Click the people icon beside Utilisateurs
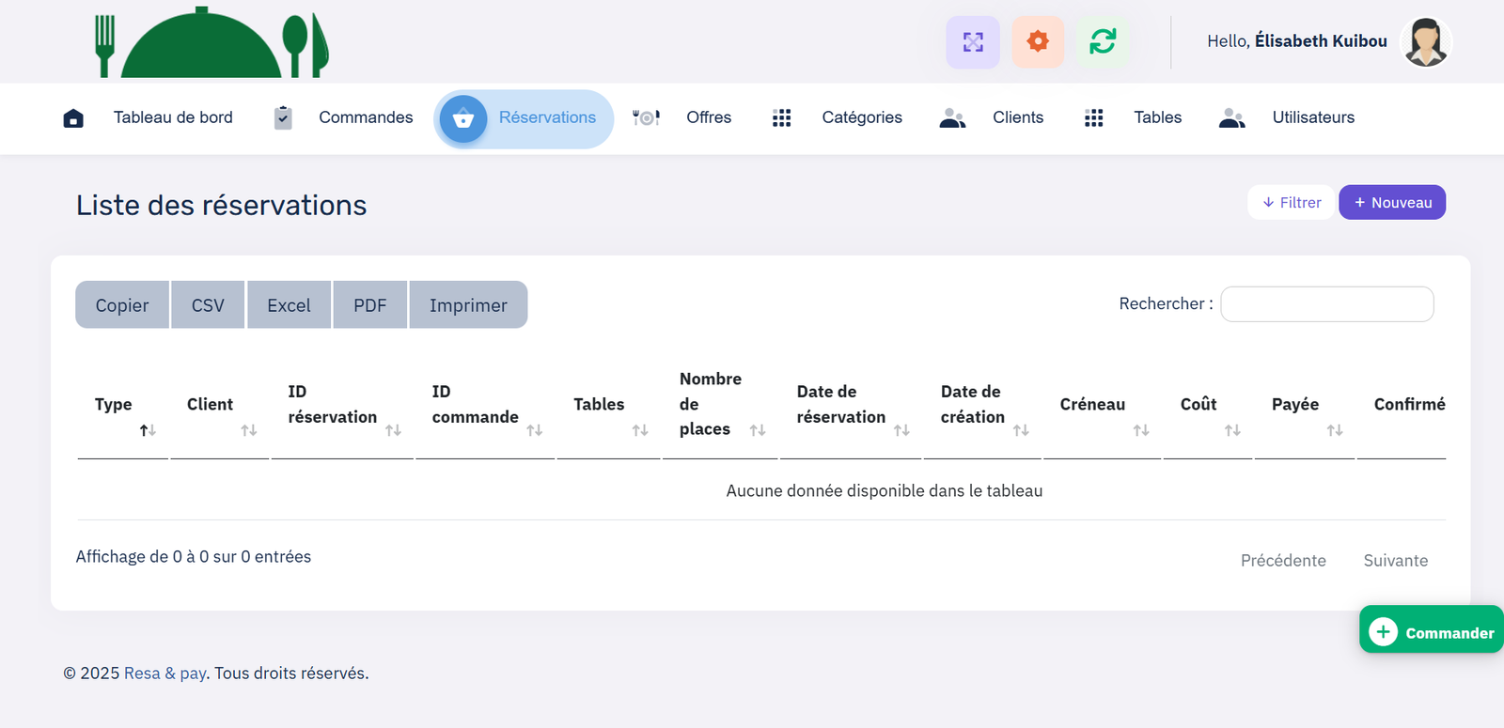The height and width of the screenshot is (728, 1504). point(1231,117)
